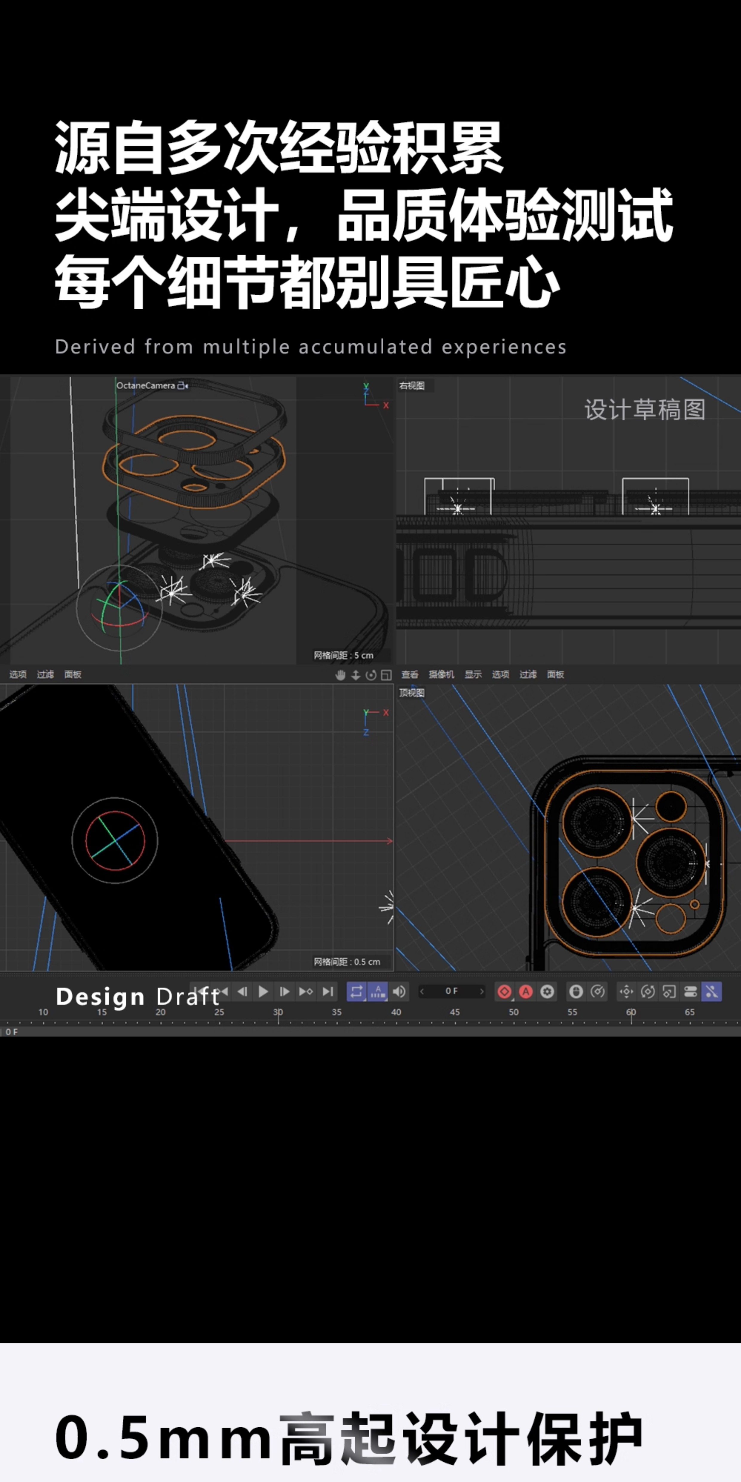
Task: Go to next keyframe
Action: (x=306, y=991)
